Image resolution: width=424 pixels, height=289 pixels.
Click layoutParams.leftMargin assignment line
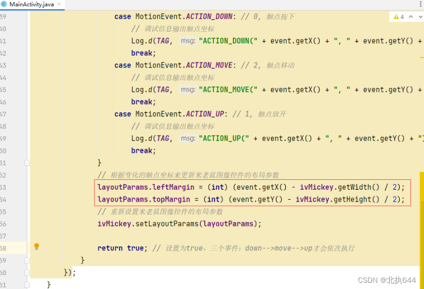(251, 187)
